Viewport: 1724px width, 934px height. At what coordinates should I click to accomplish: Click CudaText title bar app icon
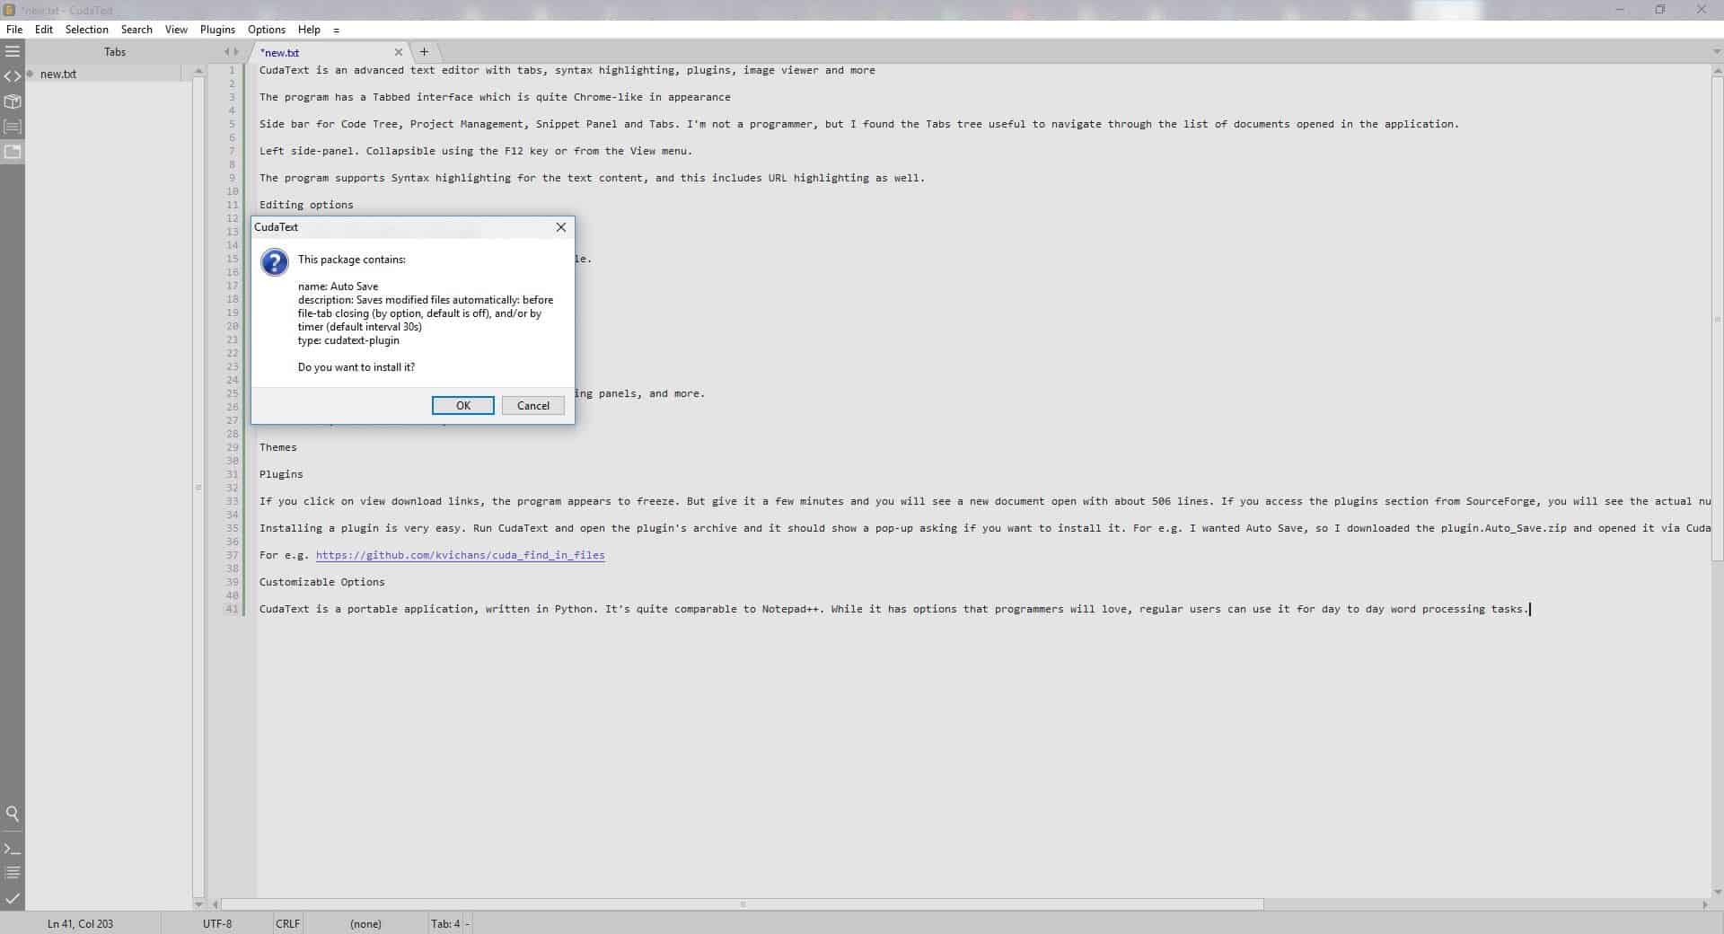[9, 10]
